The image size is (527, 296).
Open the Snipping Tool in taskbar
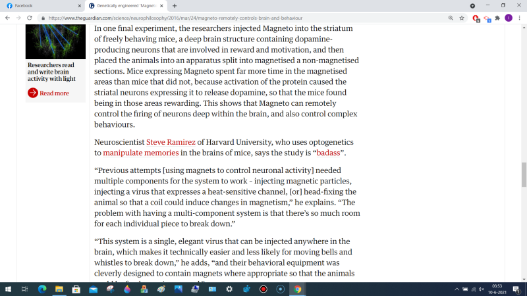pyautogui.click(x=110, y=289)
